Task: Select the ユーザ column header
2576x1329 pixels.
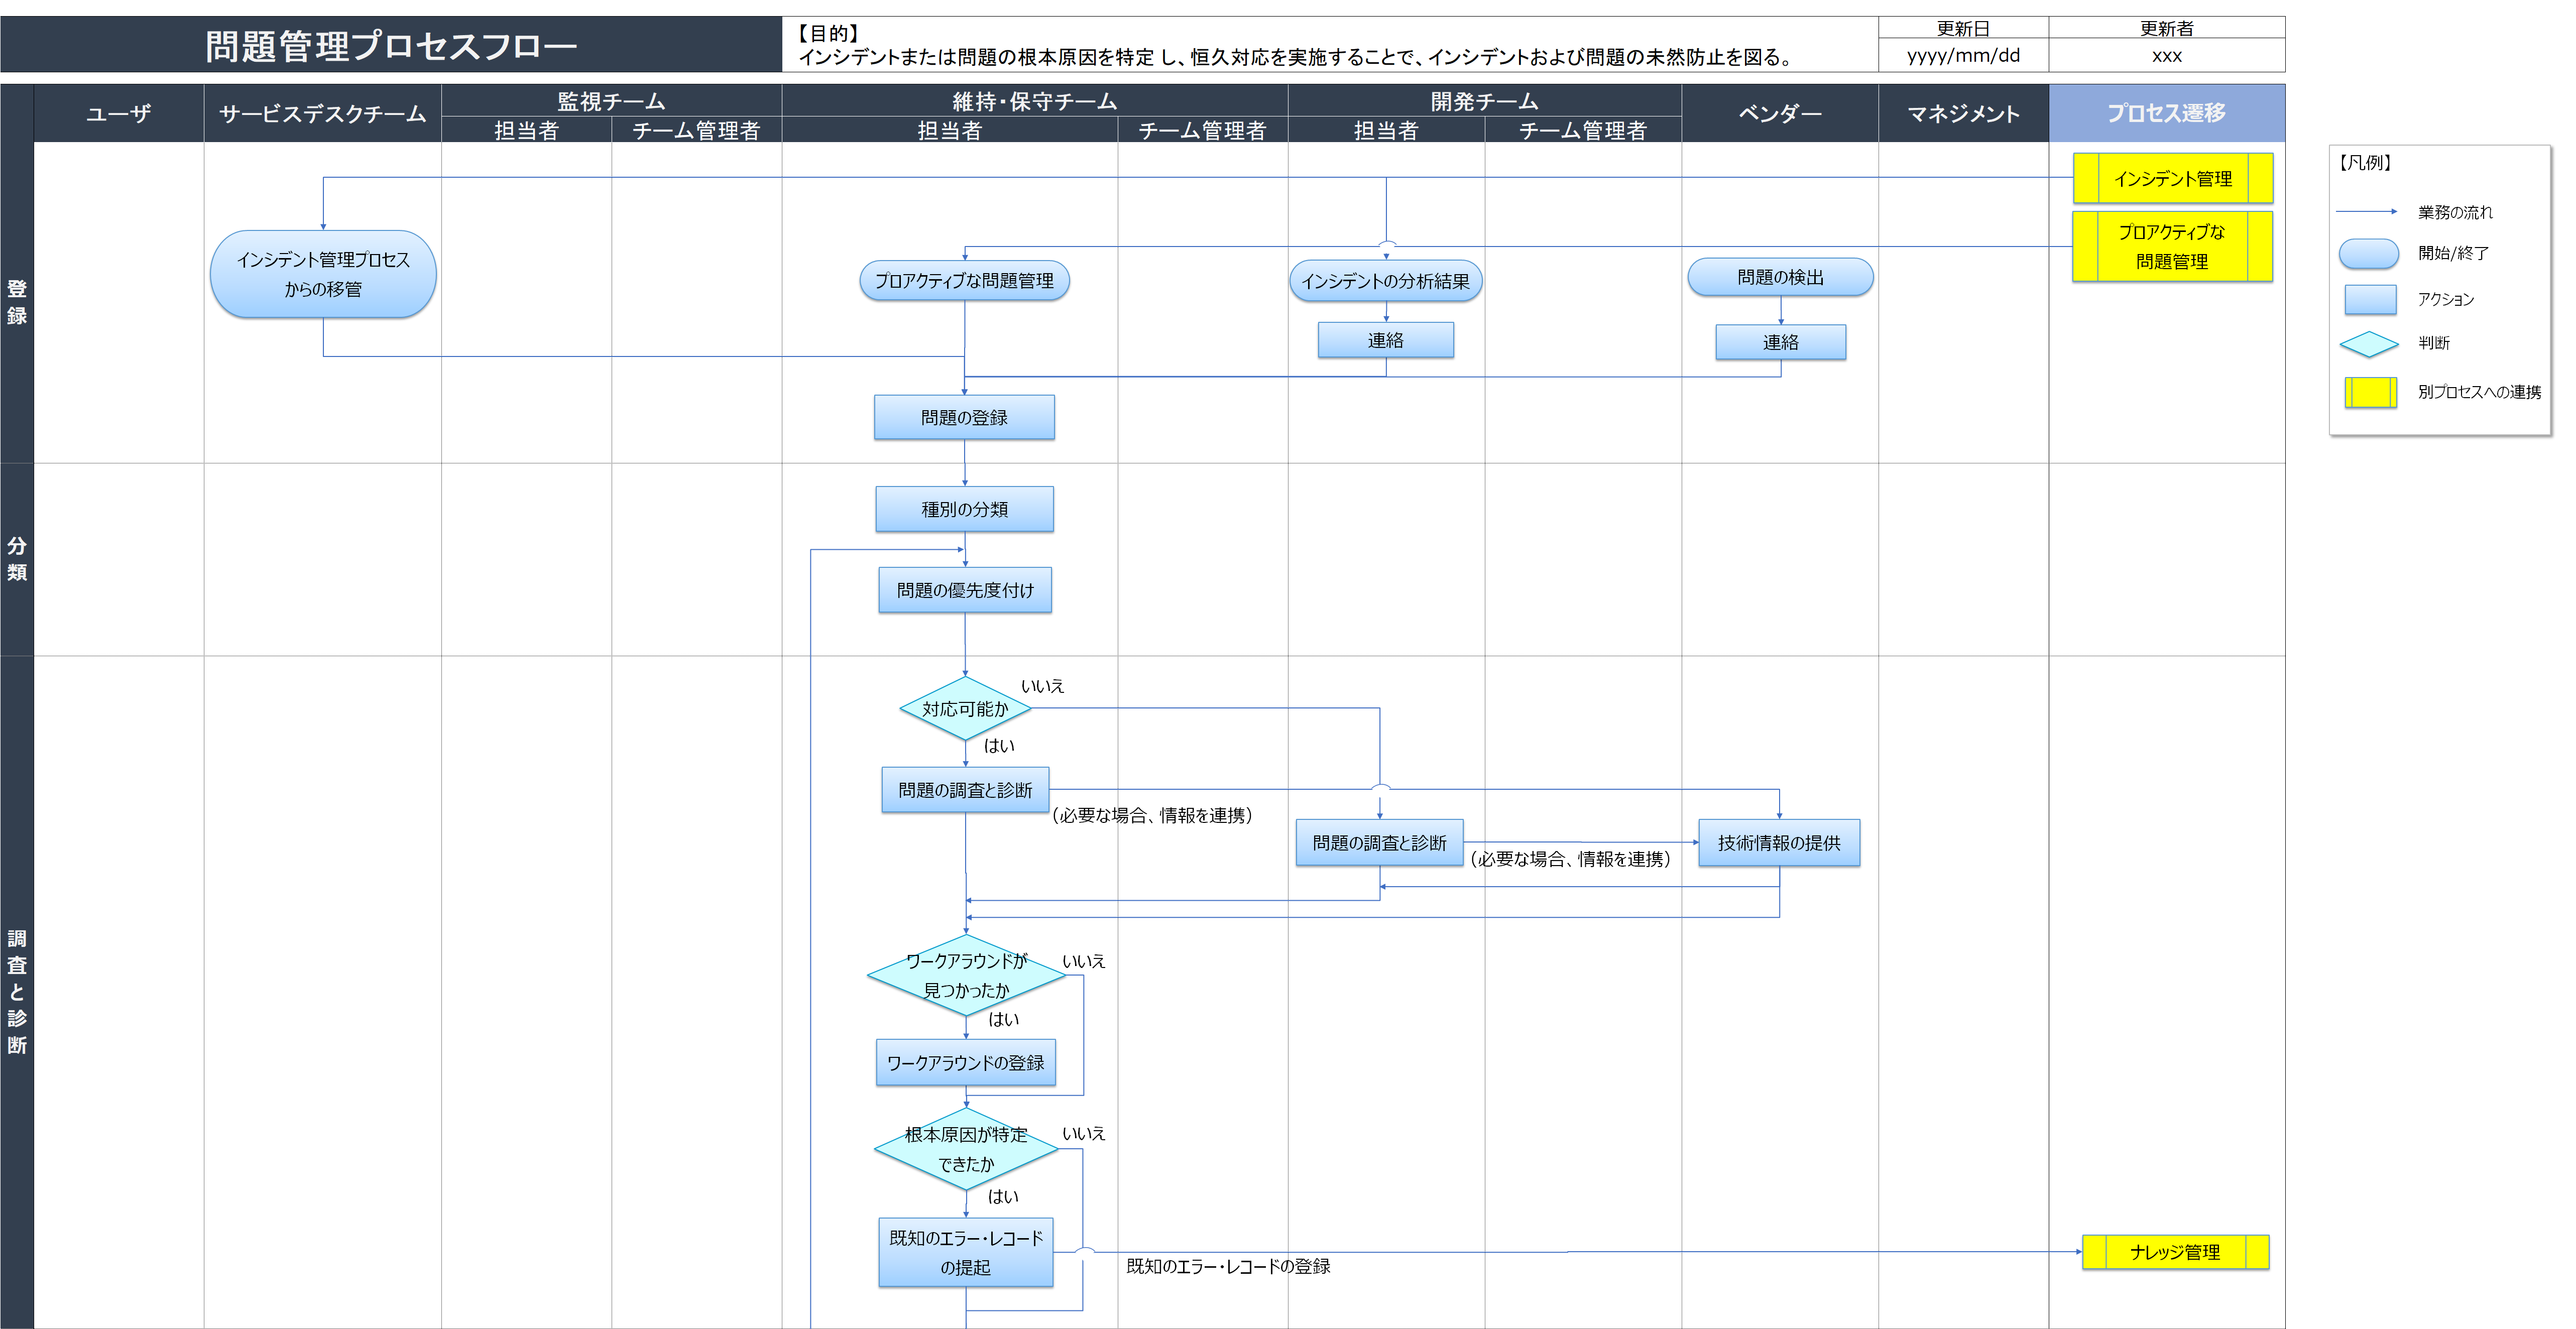Action: point(119,113)
